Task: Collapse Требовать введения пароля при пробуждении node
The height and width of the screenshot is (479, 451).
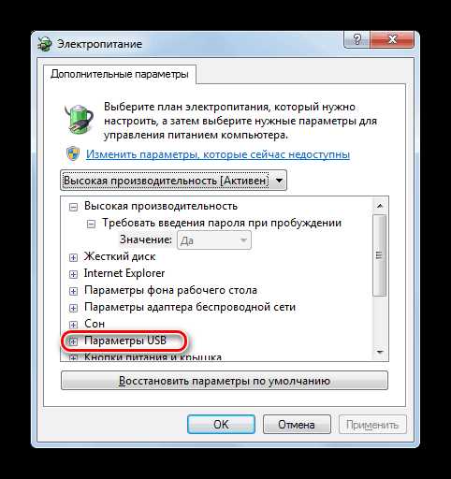Action: 91,224
